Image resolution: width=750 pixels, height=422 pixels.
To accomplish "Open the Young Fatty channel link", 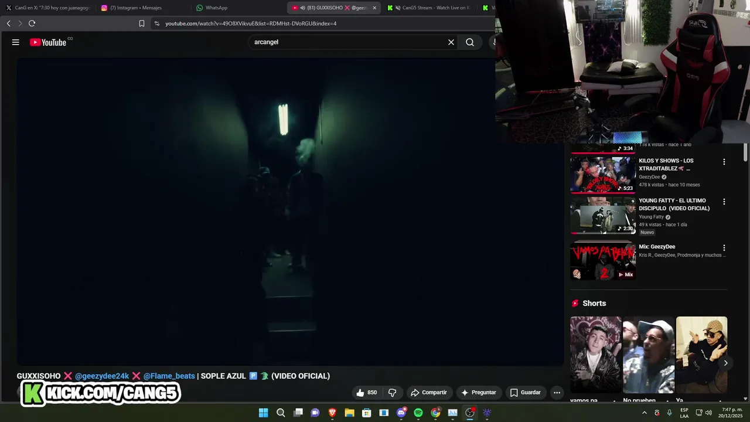I will (651, 217).
